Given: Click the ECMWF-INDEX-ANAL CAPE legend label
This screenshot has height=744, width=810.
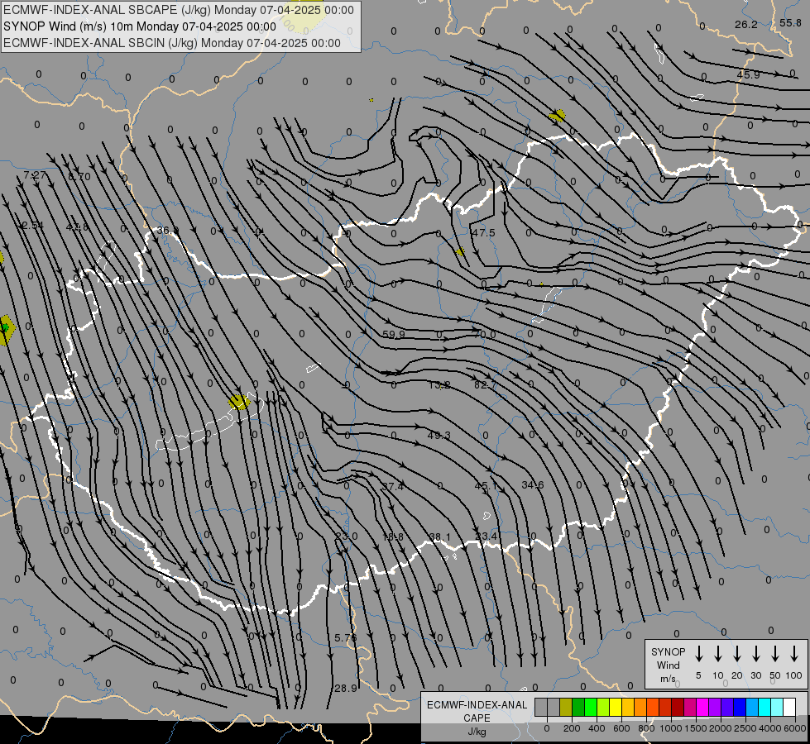Looking at the screenshot, I should (477, 711).
